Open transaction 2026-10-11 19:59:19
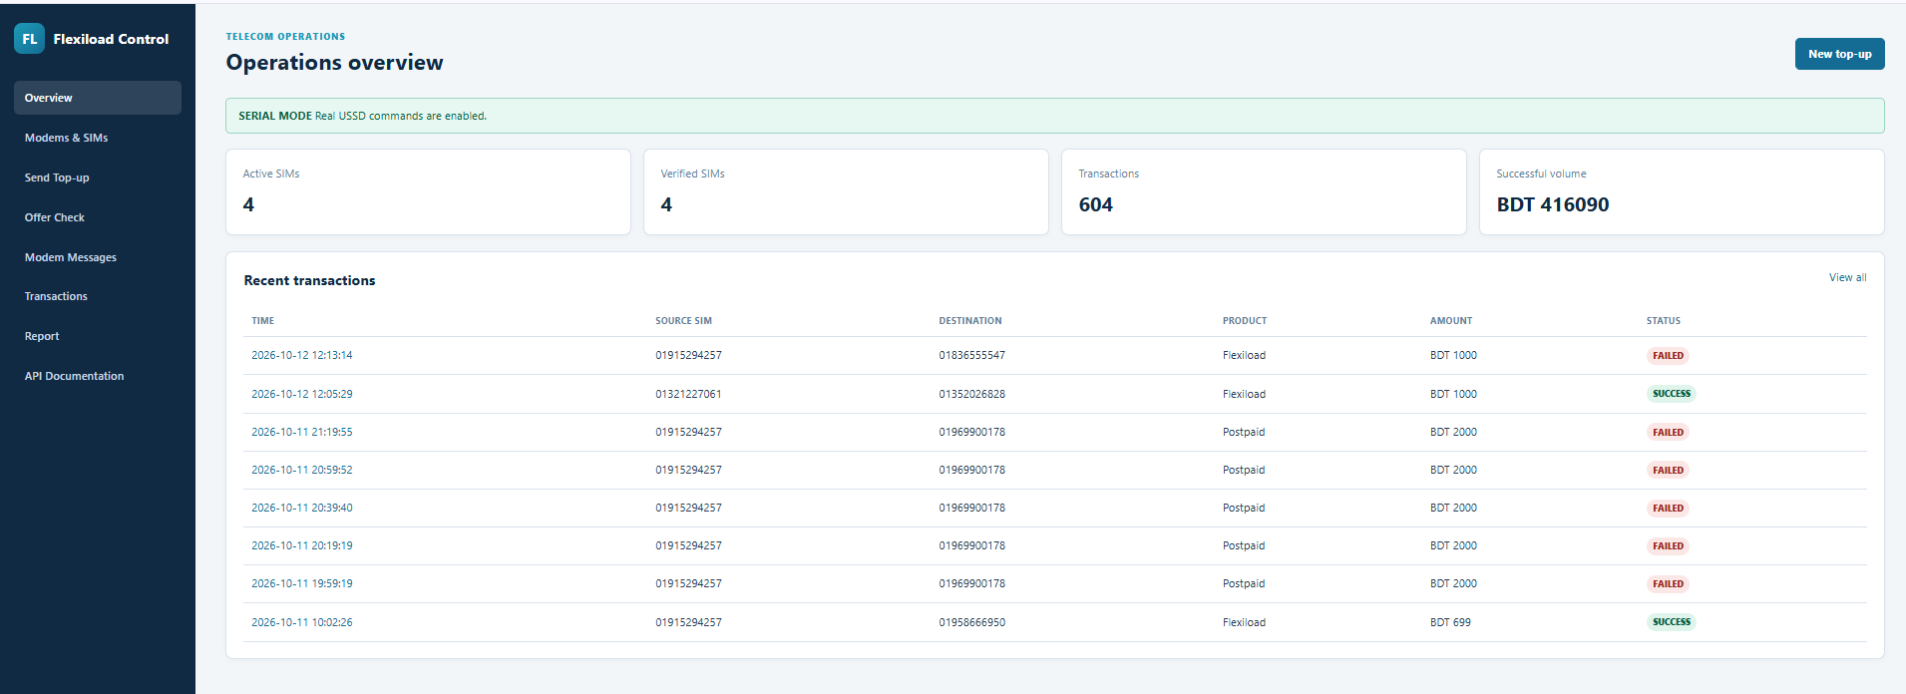Image resolution: width=1906 pixels, height=694 pixels. pos(301,583)
